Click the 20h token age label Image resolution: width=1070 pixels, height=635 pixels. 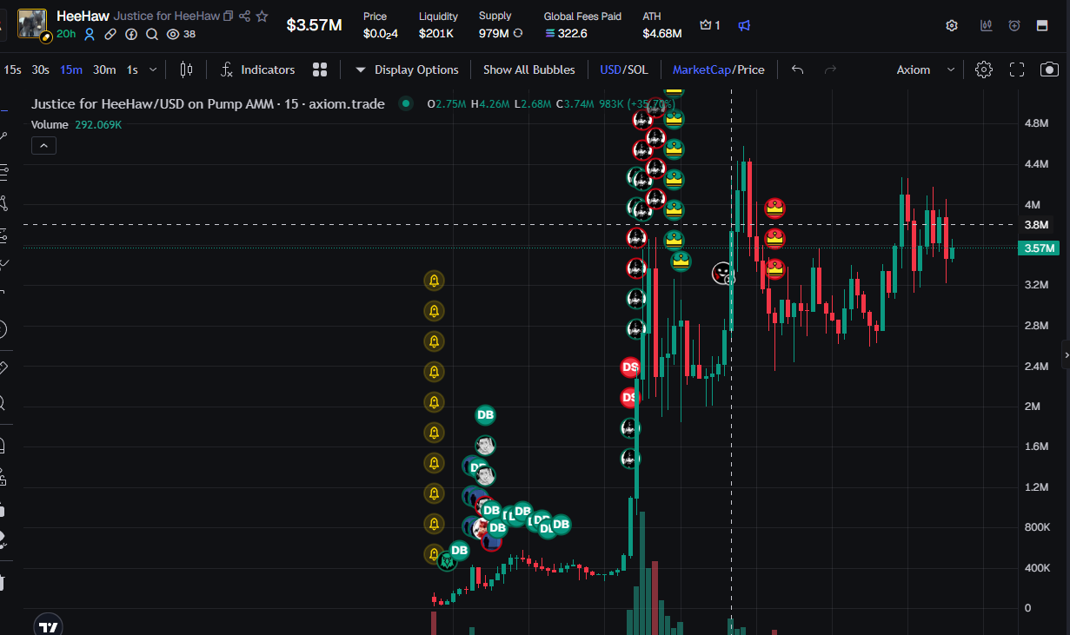pos(66,34)
